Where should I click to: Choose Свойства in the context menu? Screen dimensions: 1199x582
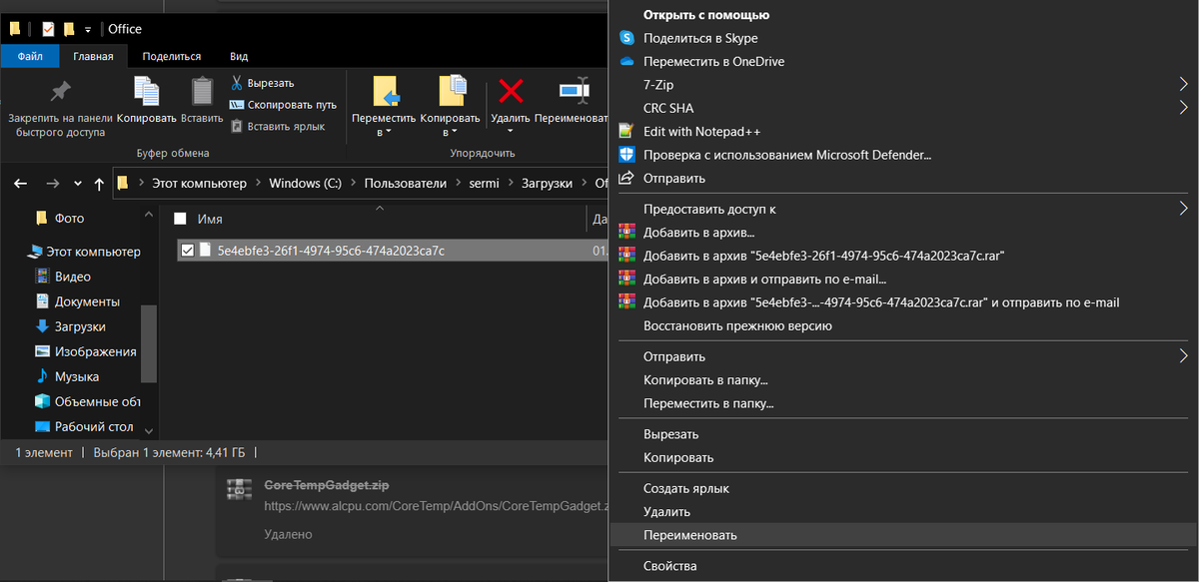tap(670, 566)
